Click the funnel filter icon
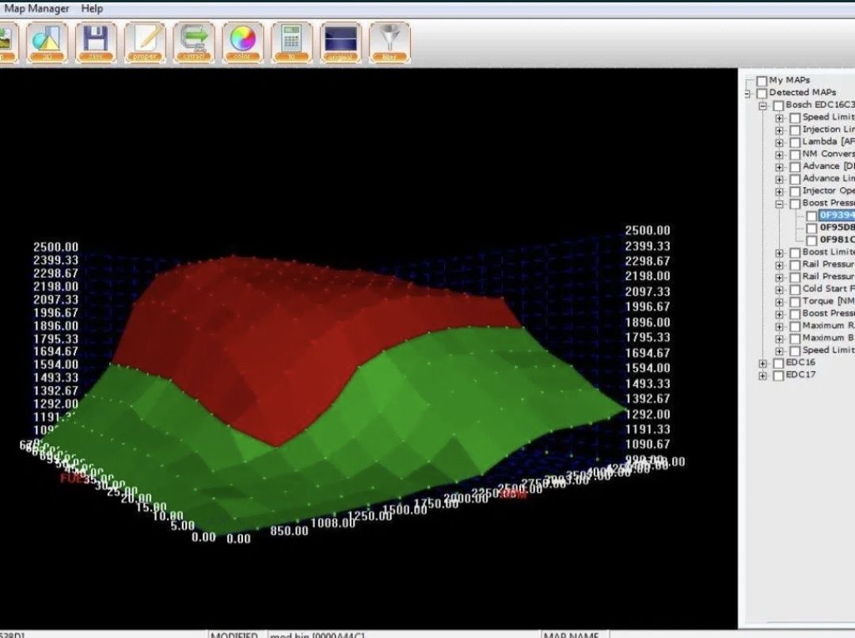The image size is (855, 638). tap(389, 42)
